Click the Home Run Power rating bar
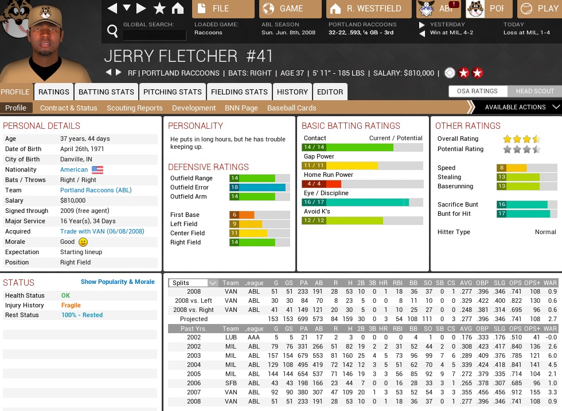The height and width of the screenshot is (411, 562). tap(362, 184)
